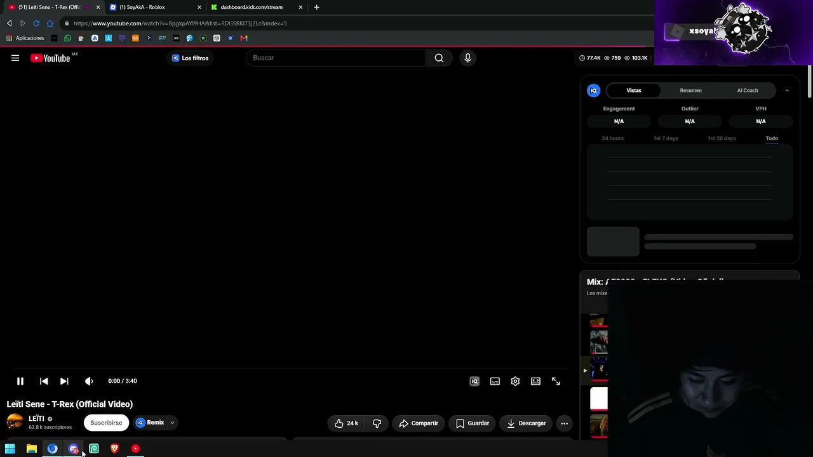This screenshot has width=813, height=457.
Task: Select the Todo time range
Action: [x=772, y=138]
